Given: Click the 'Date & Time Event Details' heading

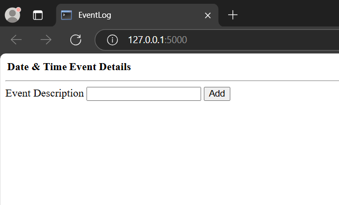Looking at the screenshot, I should coord(69,67).
